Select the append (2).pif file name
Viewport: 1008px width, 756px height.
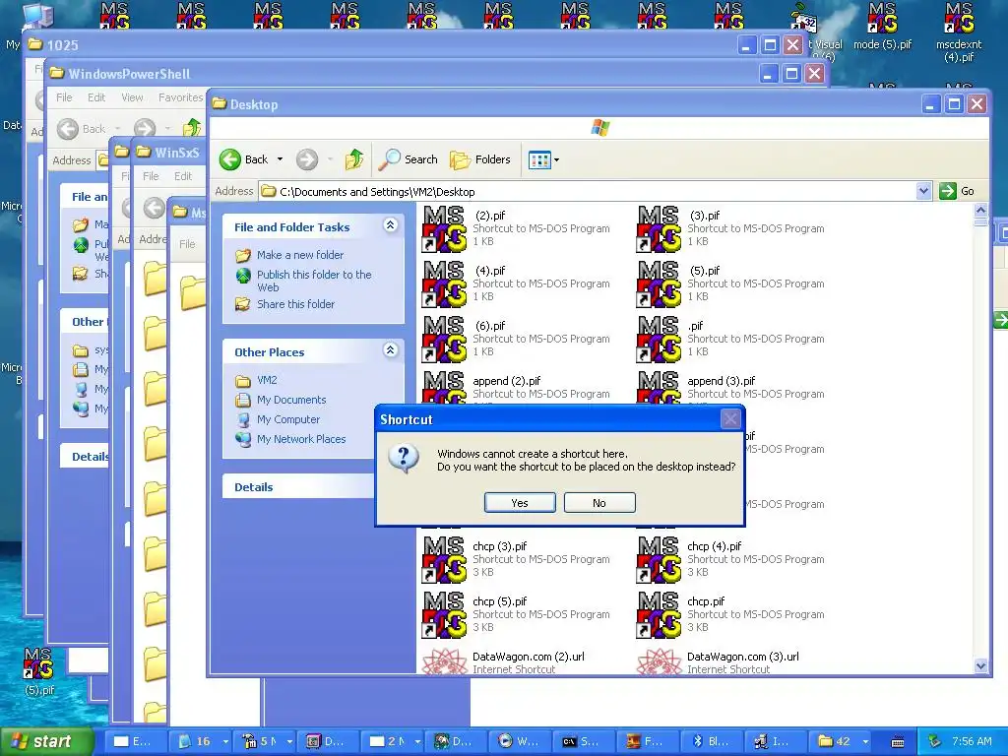[x=507, y=381]
